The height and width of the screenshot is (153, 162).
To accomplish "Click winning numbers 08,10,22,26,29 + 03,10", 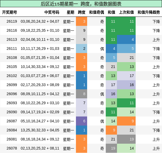I will pos(40,103).
